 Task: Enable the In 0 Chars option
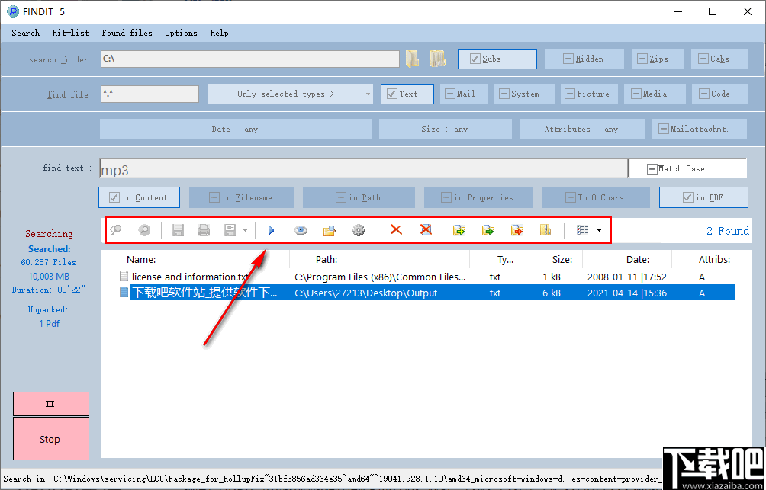pos(596,197)
